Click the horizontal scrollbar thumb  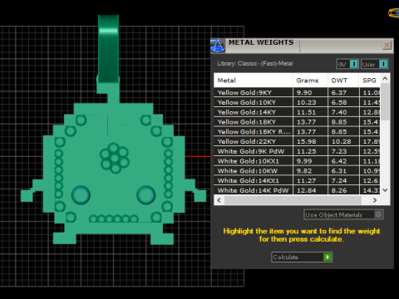click(293, 200)
